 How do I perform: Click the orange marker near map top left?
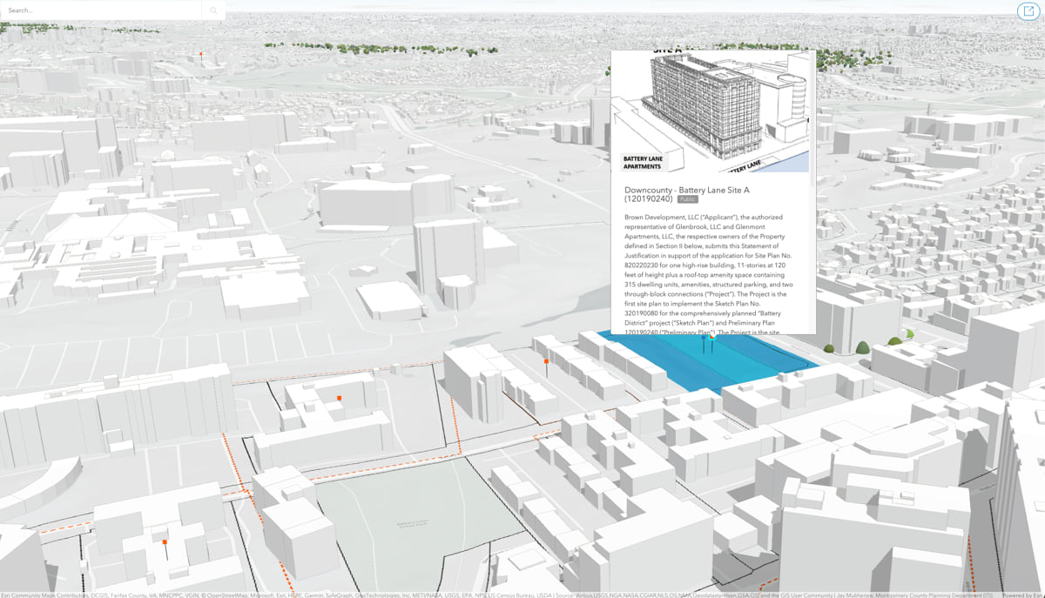click(x=200, y=54)
